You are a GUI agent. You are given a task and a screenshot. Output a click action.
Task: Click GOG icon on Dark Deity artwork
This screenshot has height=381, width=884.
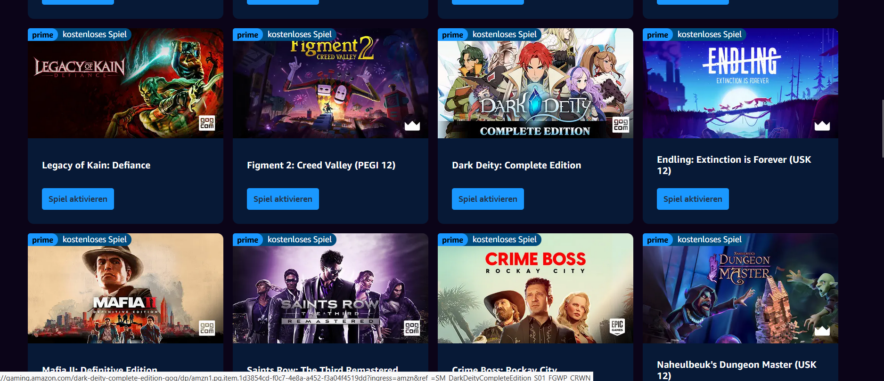click(x=621, y=125)
